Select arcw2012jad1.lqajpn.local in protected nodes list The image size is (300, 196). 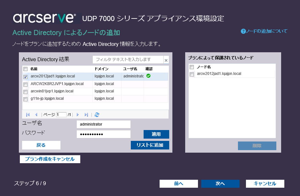219,74
